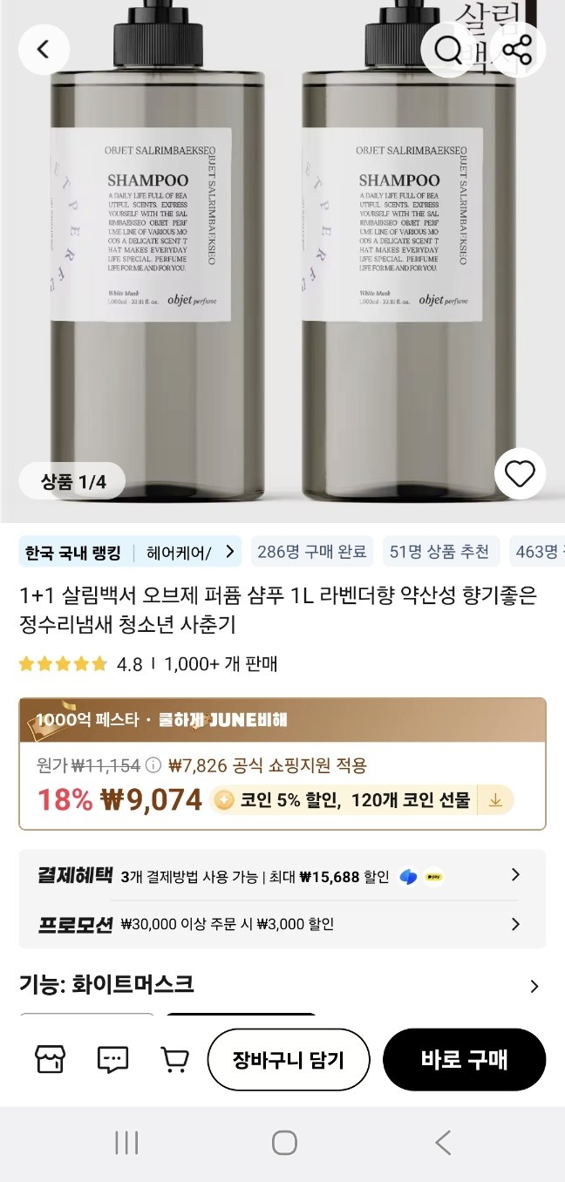The height and width of the screenshot is (1182, 565).
Task: Select the 286명 구매 완료 tag
Action: [x=311, y=552]
